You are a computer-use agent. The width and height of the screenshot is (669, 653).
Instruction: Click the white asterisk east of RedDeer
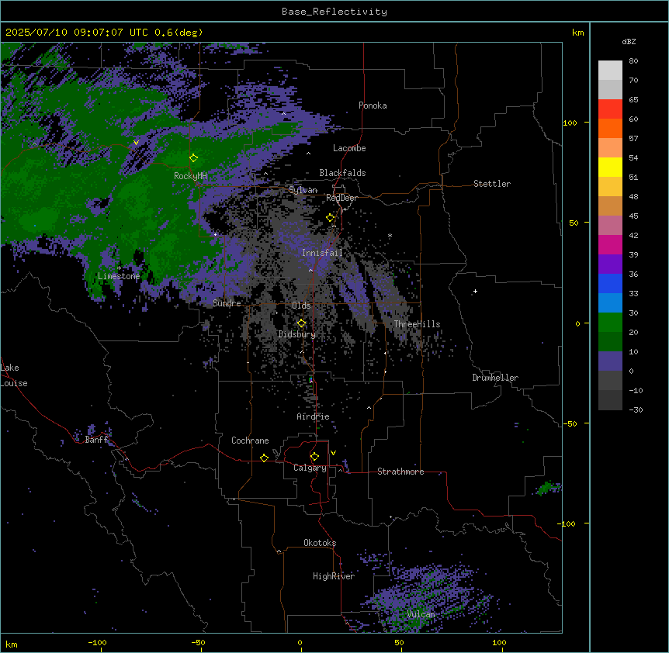click(x=390, y=235)
